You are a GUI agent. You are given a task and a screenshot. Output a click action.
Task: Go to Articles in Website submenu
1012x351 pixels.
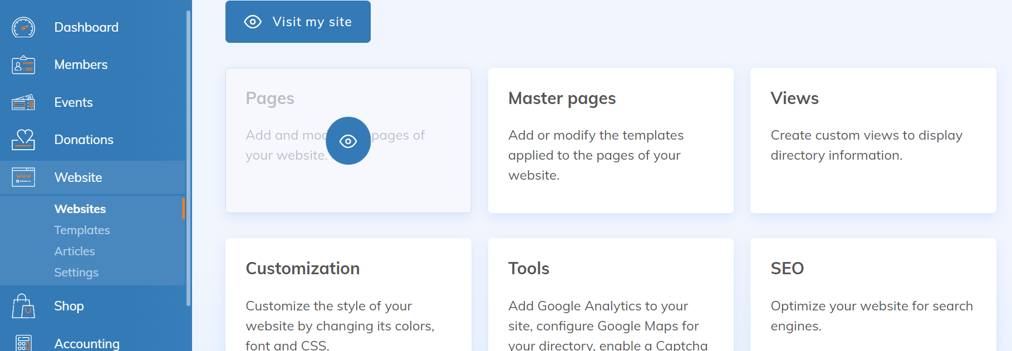(x=75, y=251)
